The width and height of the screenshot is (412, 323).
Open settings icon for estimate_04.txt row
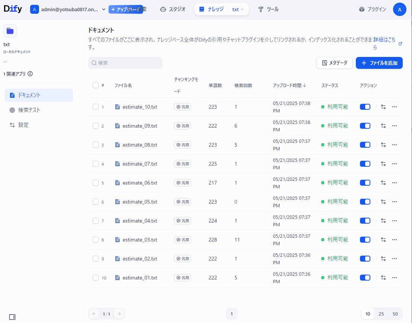(383, 221)
